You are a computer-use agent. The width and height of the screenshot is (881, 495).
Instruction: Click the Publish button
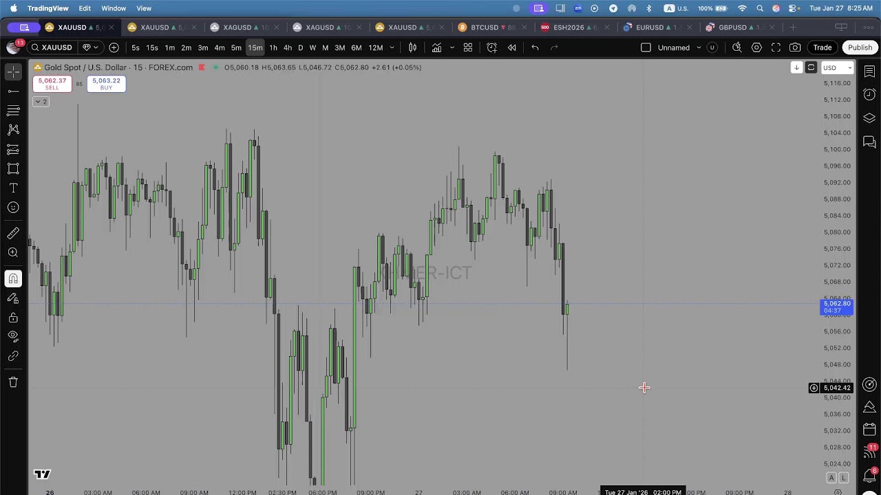(x=860, y=47)
